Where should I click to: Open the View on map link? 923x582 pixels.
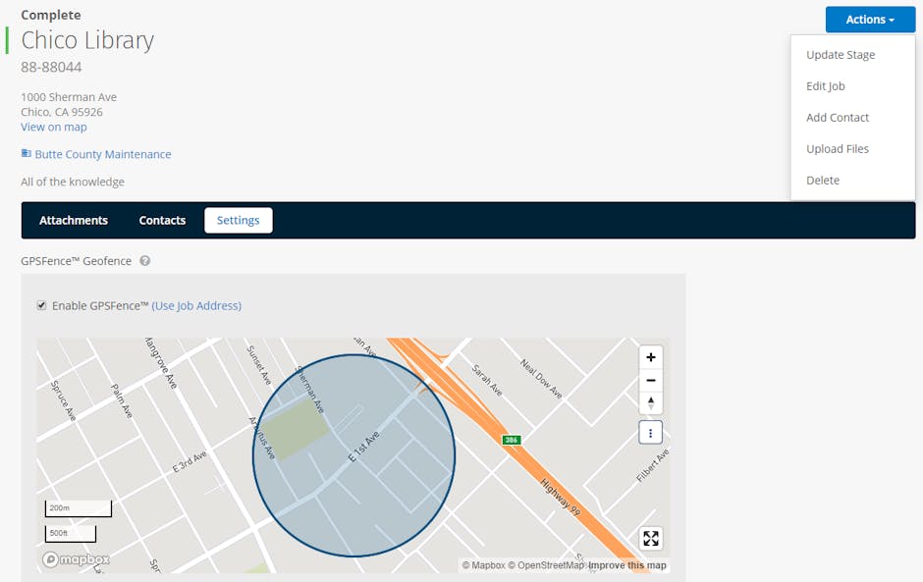click(x=53, y=127)
